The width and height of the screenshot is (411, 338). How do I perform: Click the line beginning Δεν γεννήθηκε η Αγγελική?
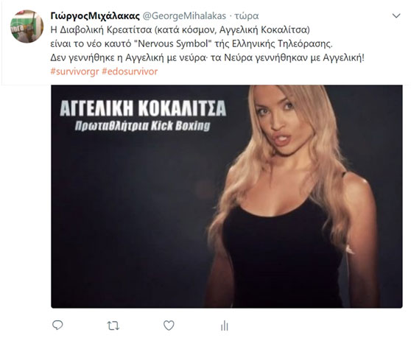point(207,57)
